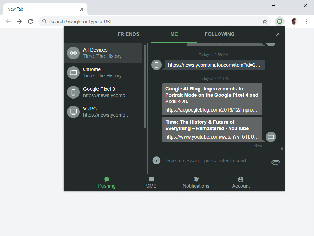Click the Time: The History & Future title

207,125
